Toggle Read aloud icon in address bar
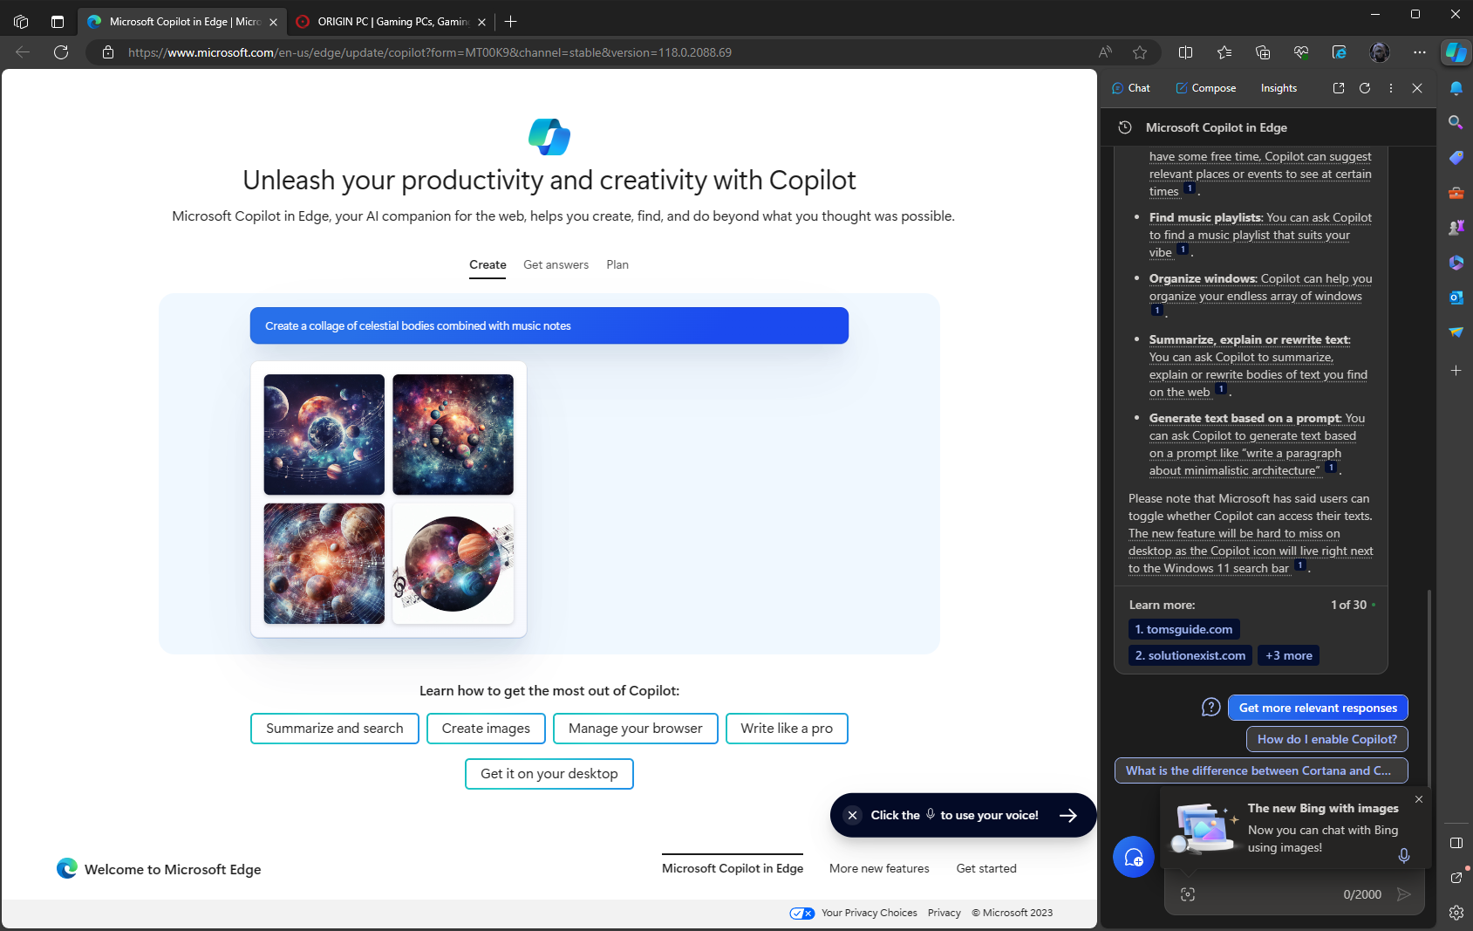The width and height of the screenshot is (1473, 931). point(1105,52)
